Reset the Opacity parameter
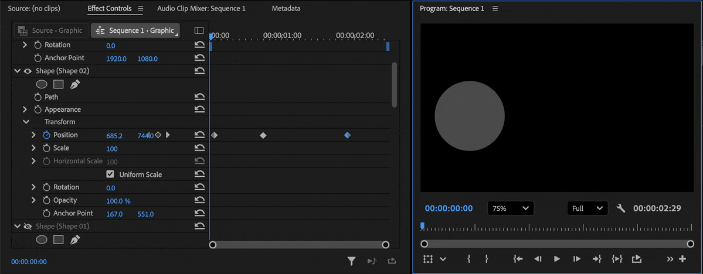 (199, 200)
